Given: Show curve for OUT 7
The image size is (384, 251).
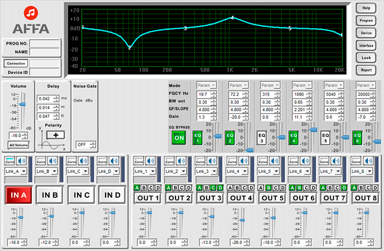Looking at the screenshot, I should pos(324,161).
